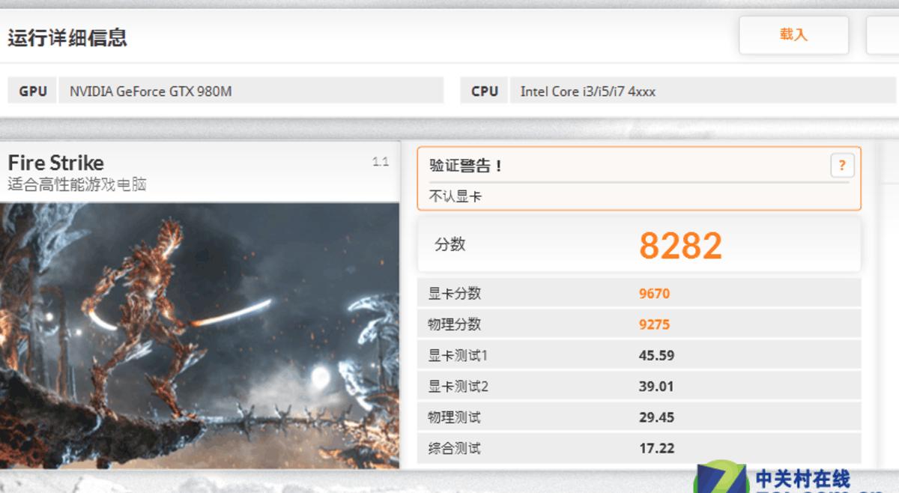Click the Fire Strike benchmark screenshot thumbnail

coord(199,336)
